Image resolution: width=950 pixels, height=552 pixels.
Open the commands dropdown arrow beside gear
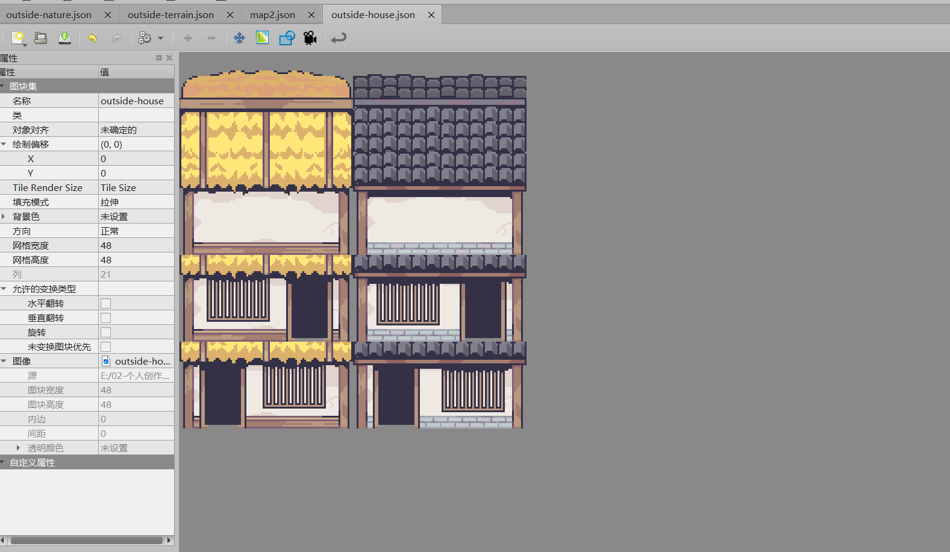coord(160,38)
